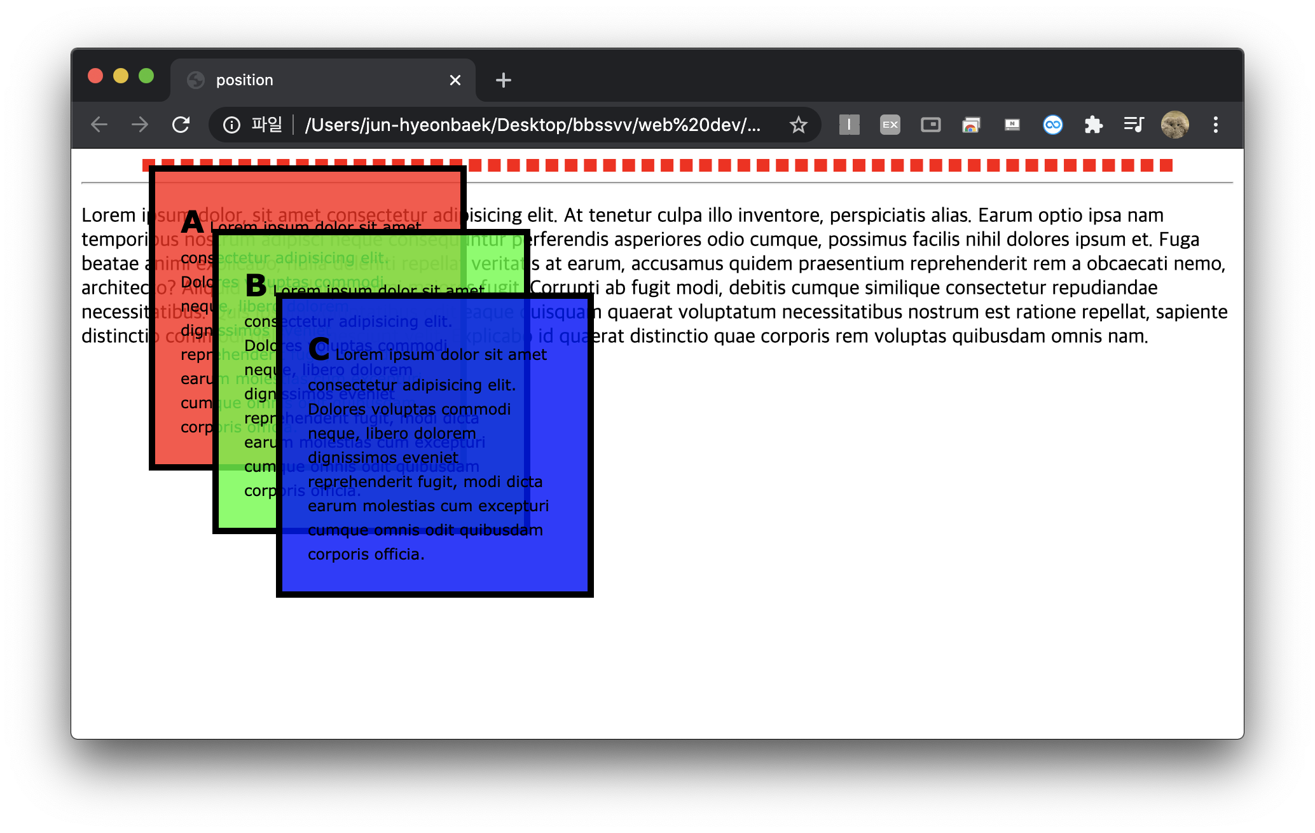View site information for the file
Viewport: 1315px width, 833px height.
(232, 125)
